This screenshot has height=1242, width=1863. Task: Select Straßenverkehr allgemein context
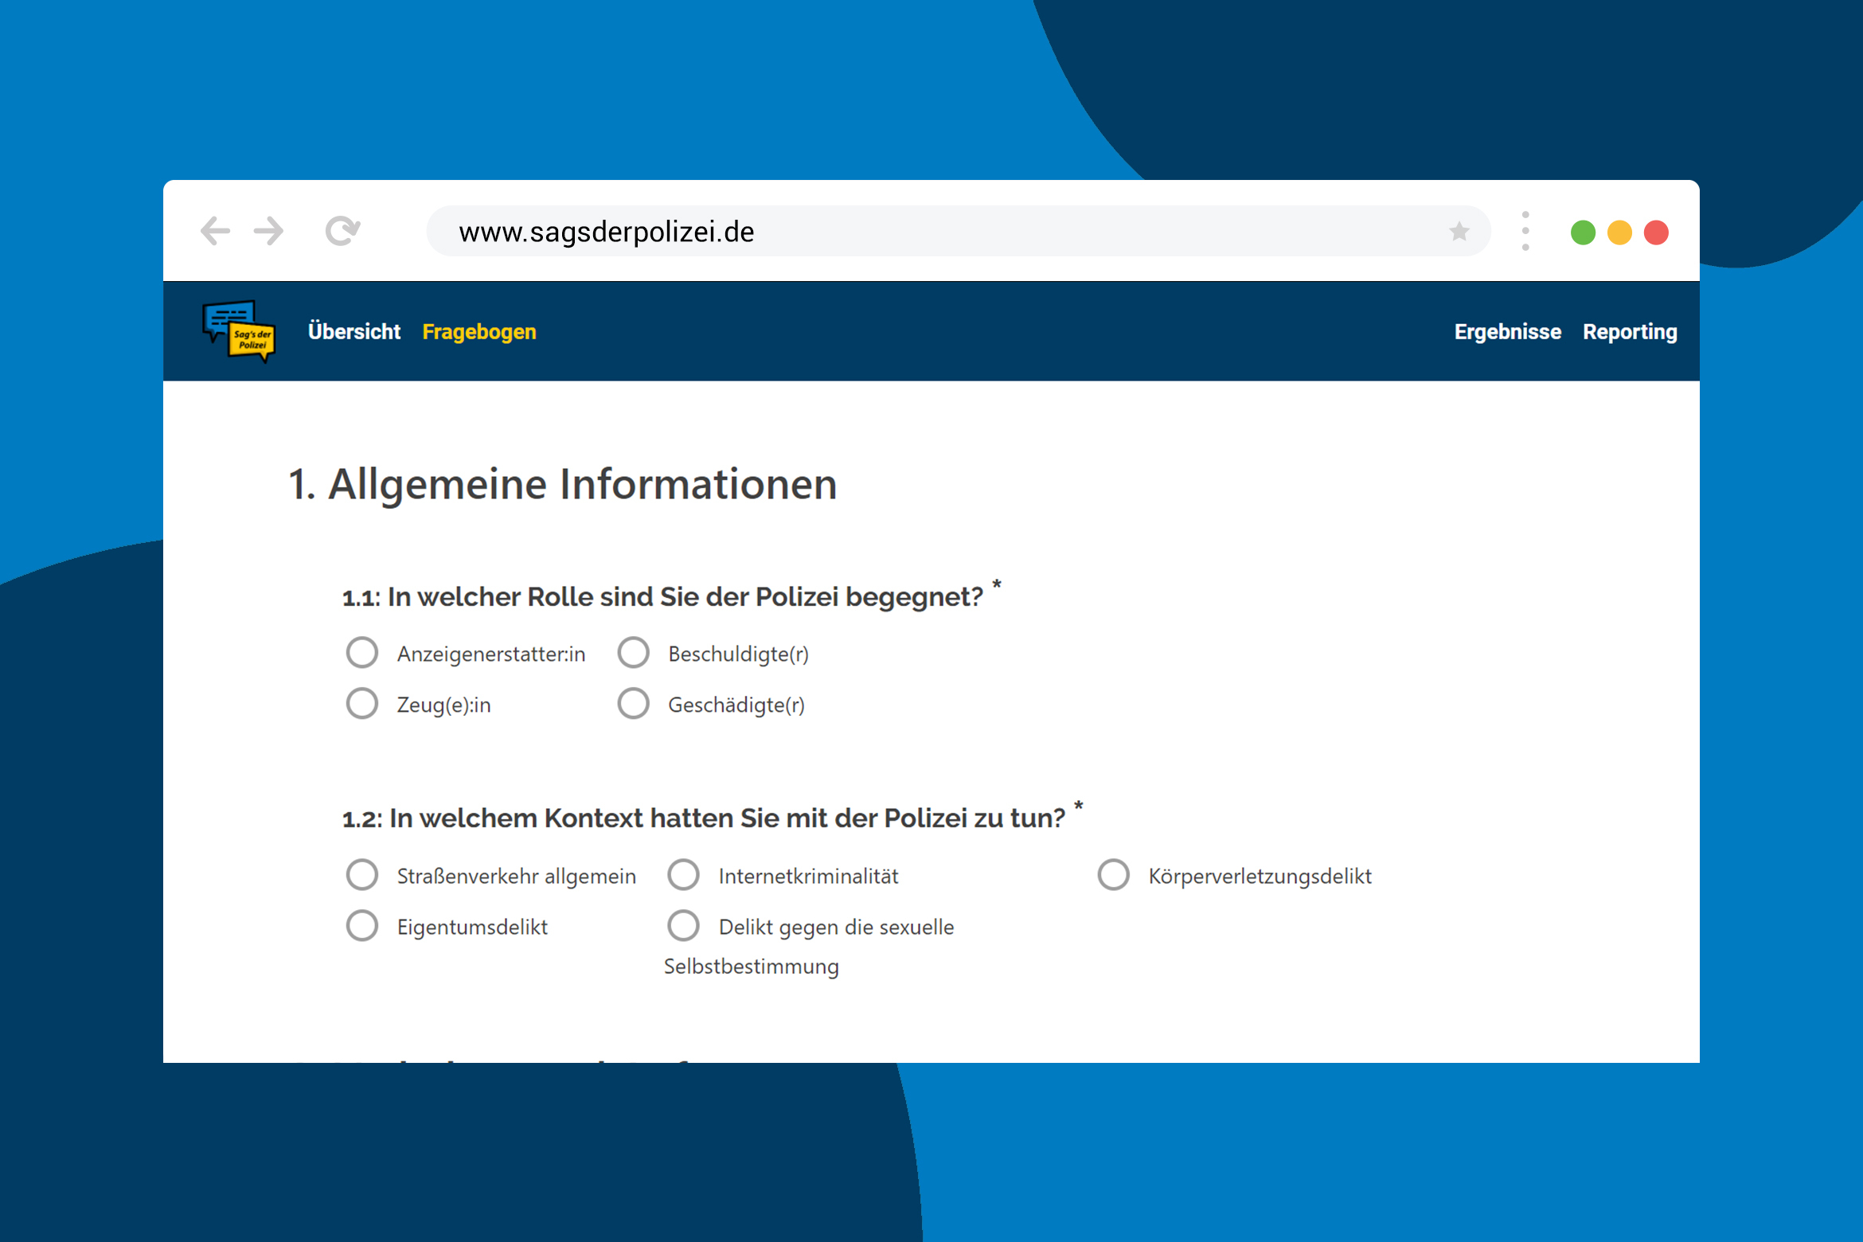[x=362, y=875]
